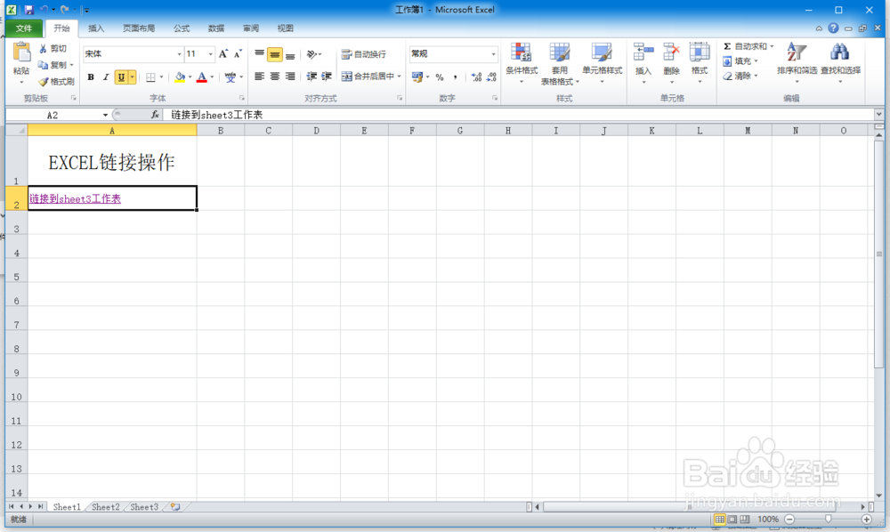Viewport: 890px width, 532px height.
Task: Click the increase indent icon
Action: pos(327,76)
